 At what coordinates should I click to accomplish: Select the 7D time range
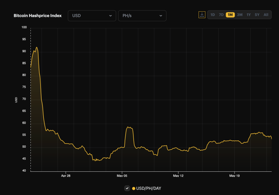[x=221, y=15]
